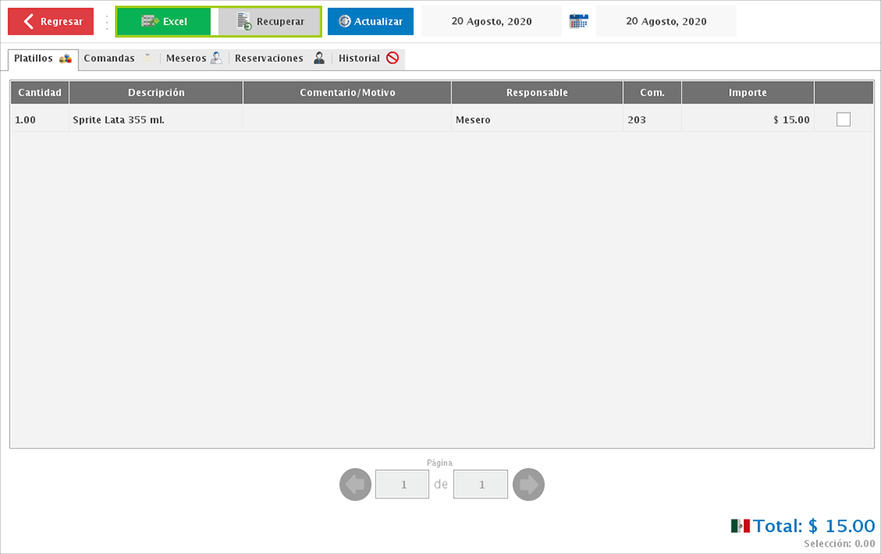Click the calendar icon between the dates
This screenshot has height=554, width=881.
pyautogui.click(x=578, y=21)
